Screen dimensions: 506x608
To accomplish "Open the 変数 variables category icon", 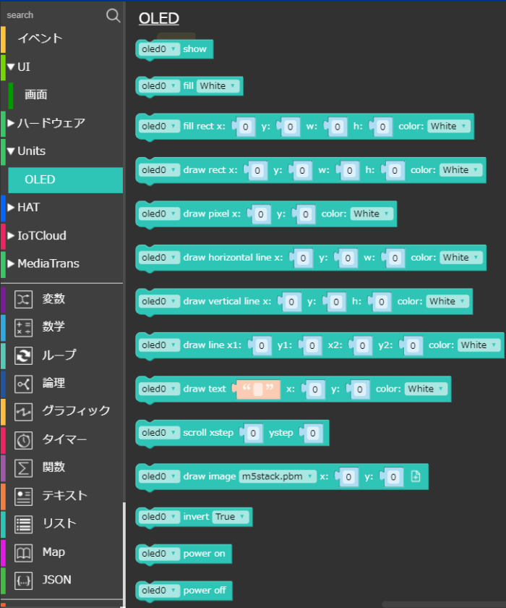I will pos(24,299).
